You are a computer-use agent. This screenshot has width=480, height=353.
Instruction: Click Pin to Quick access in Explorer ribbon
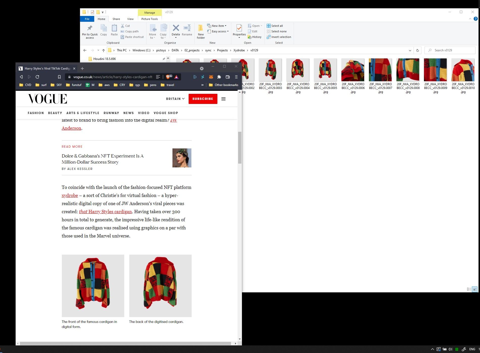coord(90,32)
